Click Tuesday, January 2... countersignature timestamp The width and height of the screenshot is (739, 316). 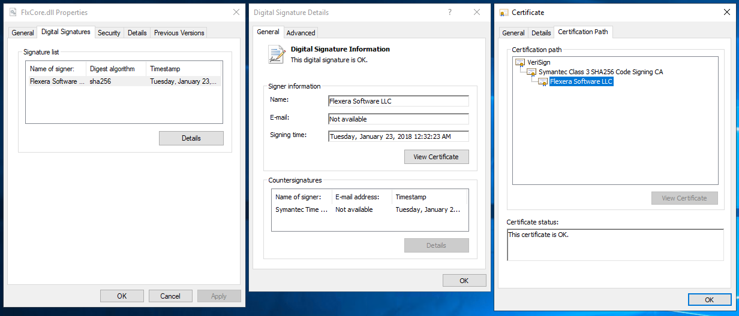[428, 209]
